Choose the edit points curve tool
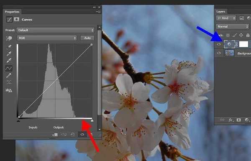This screenshot has height=161, width=251. 9,68
